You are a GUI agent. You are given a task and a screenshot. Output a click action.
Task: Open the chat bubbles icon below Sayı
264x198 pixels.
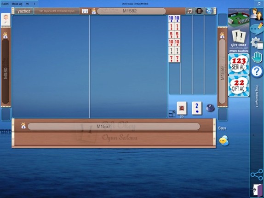pyautogui.click(x=224, y=140)
